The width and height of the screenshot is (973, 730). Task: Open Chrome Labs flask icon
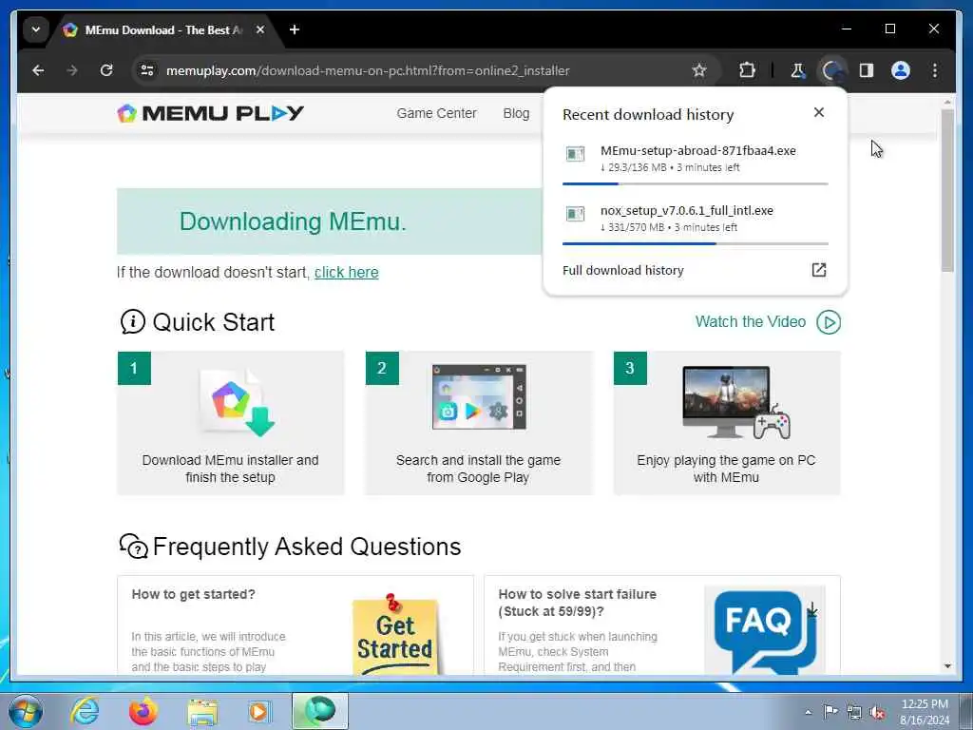point(797,70)
